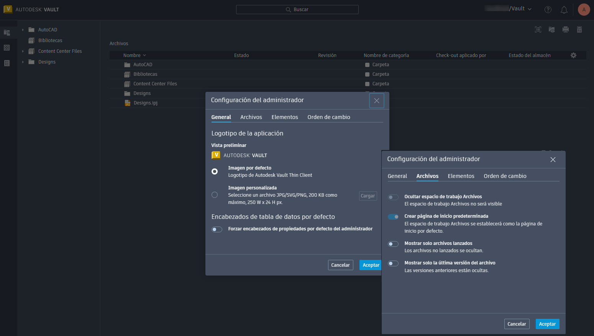Screen dimensions: 594x336
Task: Click the Designs.ipj file icon
Action: click(x=128, y=103)
